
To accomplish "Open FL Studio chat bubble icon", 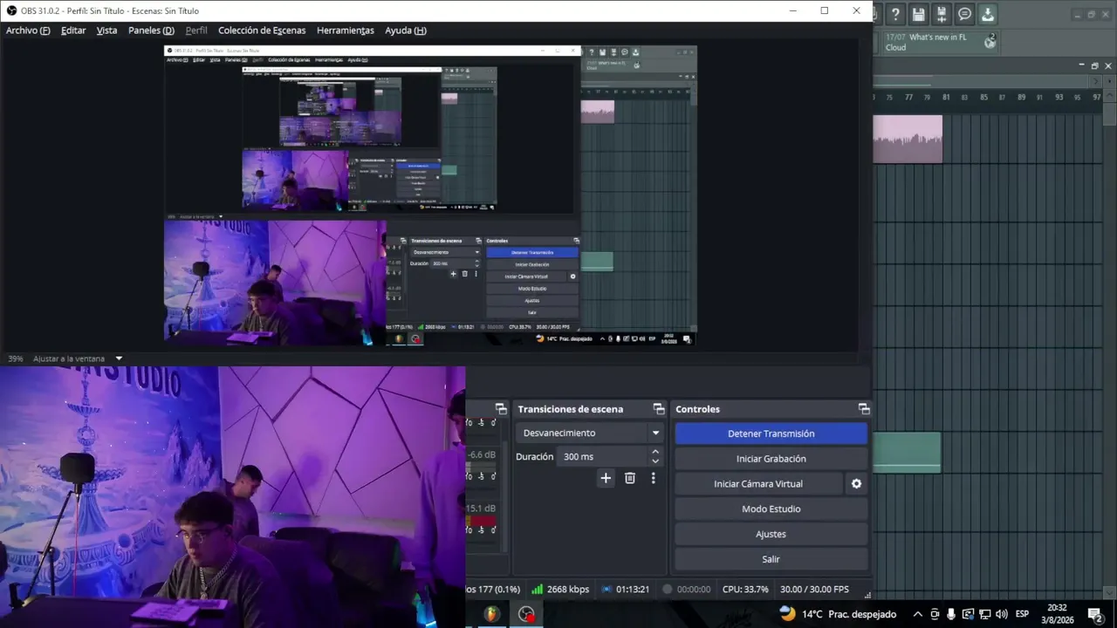I will point(964,14).
